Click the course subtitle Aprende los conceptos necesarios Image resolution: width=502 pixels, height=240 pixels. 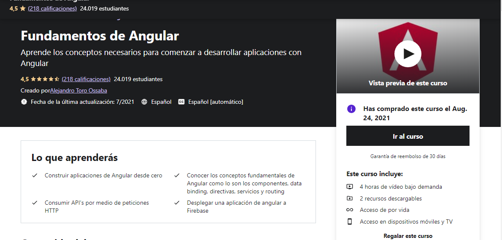pyautogui.click(x=161, y=58)
